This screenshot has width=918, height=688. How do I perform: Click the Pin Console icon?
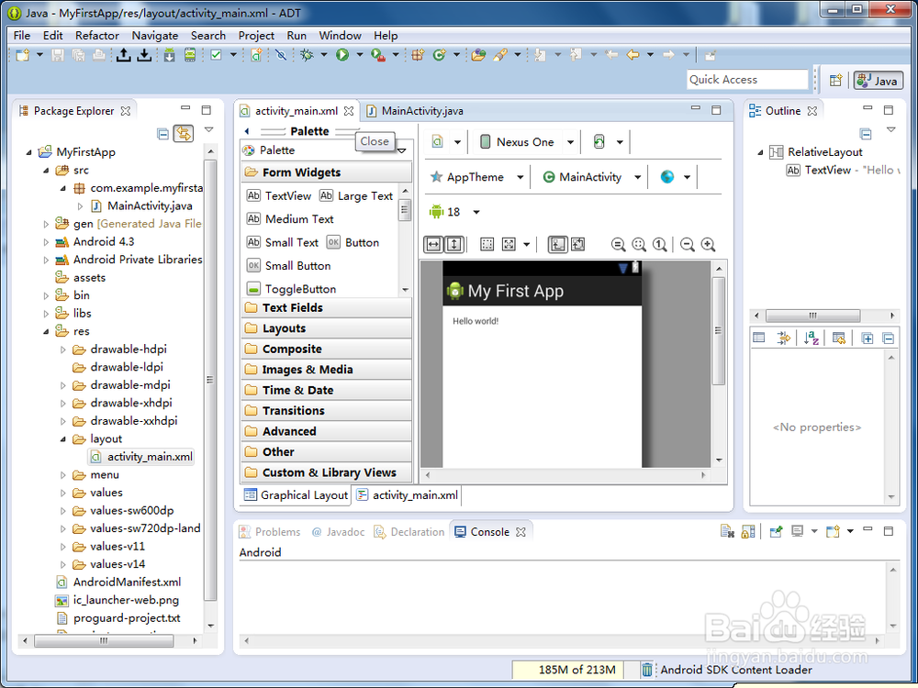777,531
